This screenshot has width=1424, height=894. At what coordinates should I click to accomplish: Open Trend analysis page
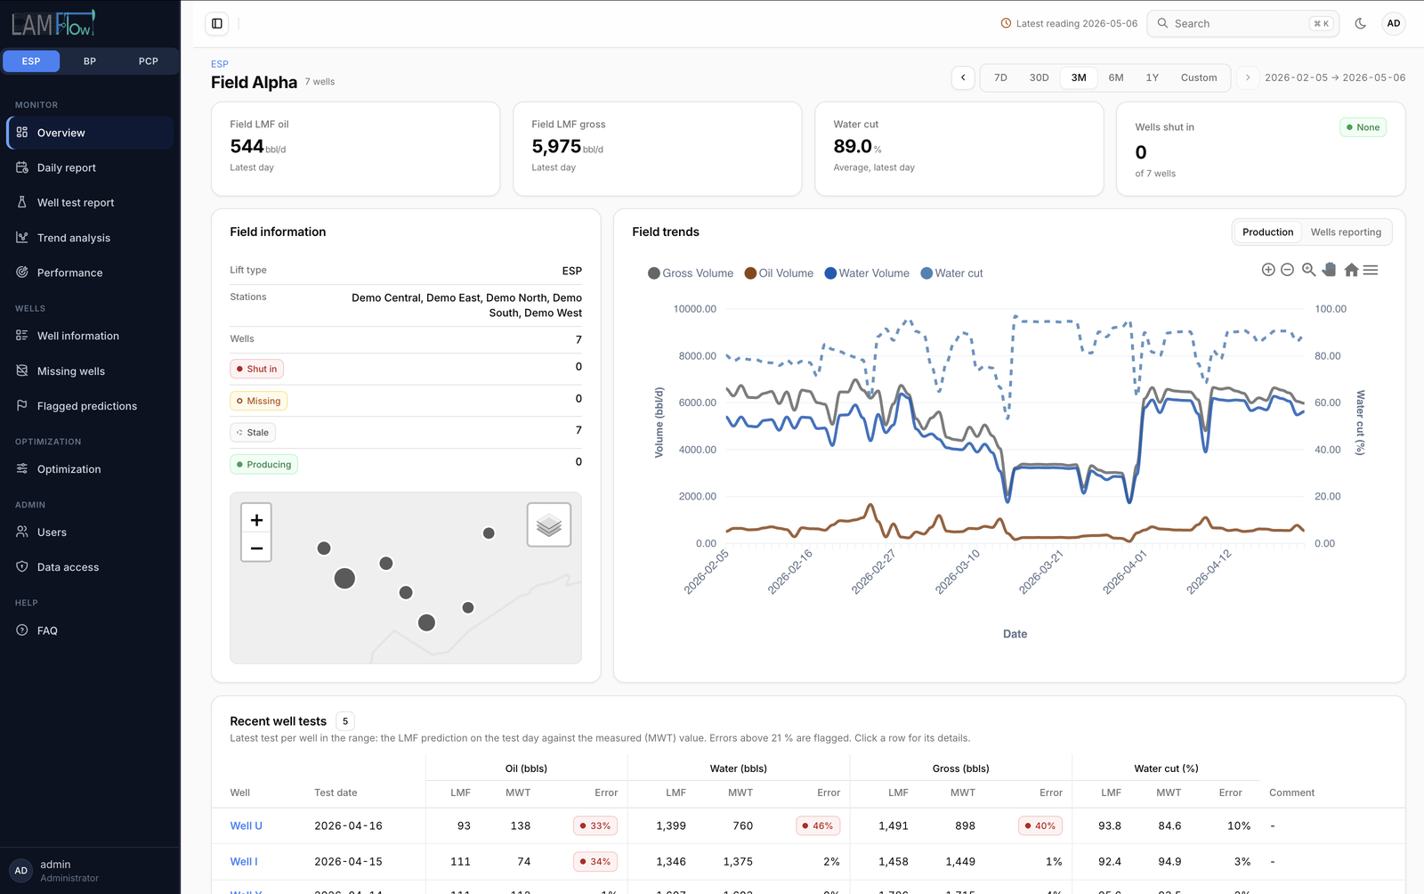90,238
